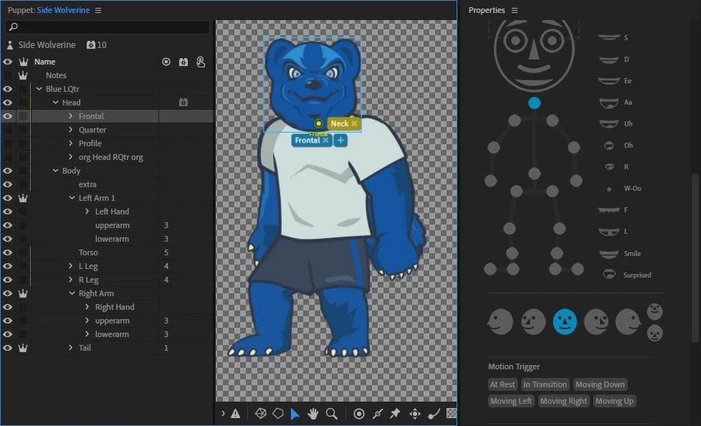Toggle eye icon in column header
Screen dimensions: 701x426
coord(8,62)
